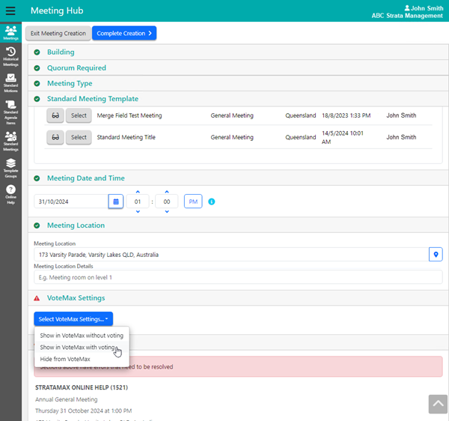
Task: Click Exit Meeting Creation button
Action: tap(58, 33)
